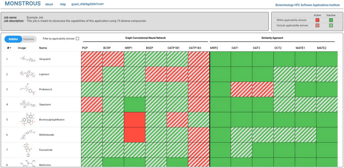Viewport: 344px width, 168px height.
Task: Click the PGP column header
Action: point(84,48)
